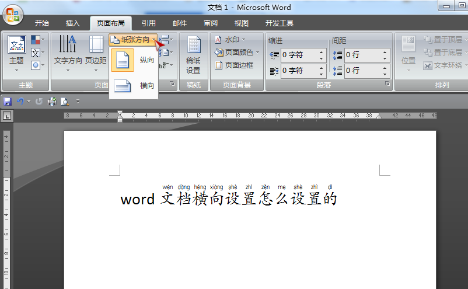This screenshot has width=468, height=289.
Task: Switch to 审阅 Review tab
Action: pos(211,23)
